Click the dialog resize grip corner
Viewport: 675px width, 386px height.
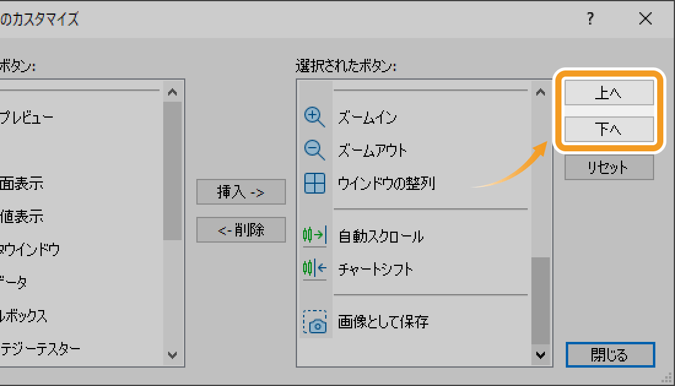click(x=666, y=377)
